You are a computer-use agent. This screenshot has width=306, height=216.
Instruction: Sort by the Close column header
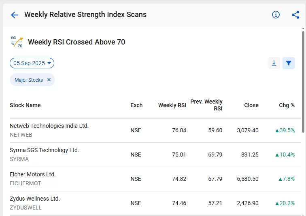pos(251,105)
